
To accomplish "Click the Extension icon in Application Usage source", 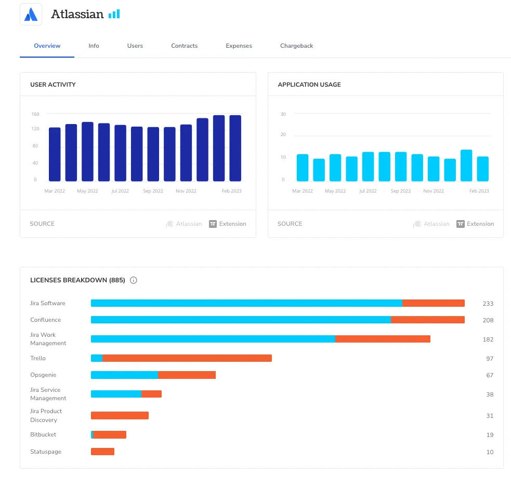I will coord(461,224).
